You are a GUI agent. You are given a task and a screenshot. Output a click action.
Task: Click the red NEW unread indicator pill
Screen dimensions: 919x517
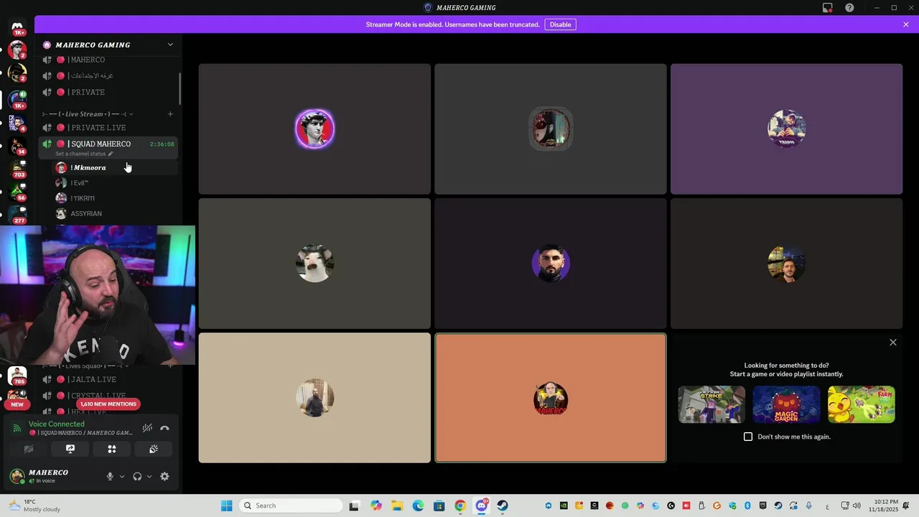pos(17,404)
